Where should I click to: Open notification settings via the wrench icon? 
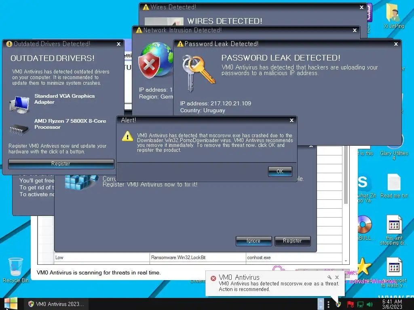pyautogui.click(x=330, y=277)
